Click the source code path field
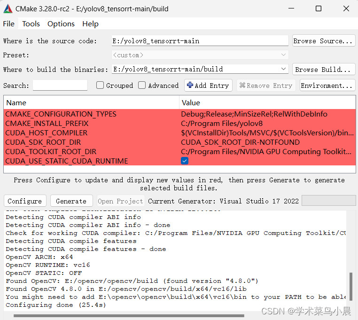 click(x=200, y=41)
